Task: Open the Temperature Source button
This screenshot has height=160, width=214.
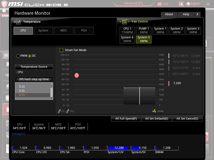Action: [34, 67]
